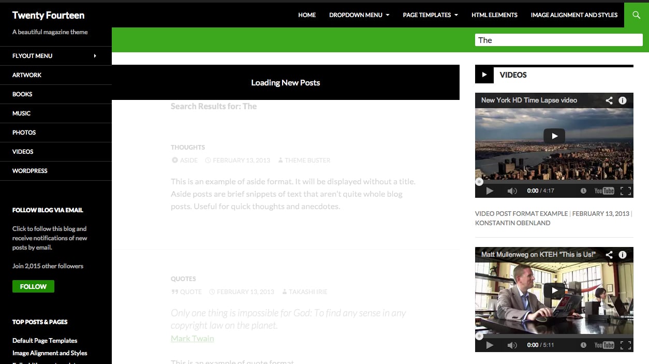Image resolution: width=649 pixels, height=364 pixels.
Task: Click the Videos widget play icon
Action: point(484,75)
